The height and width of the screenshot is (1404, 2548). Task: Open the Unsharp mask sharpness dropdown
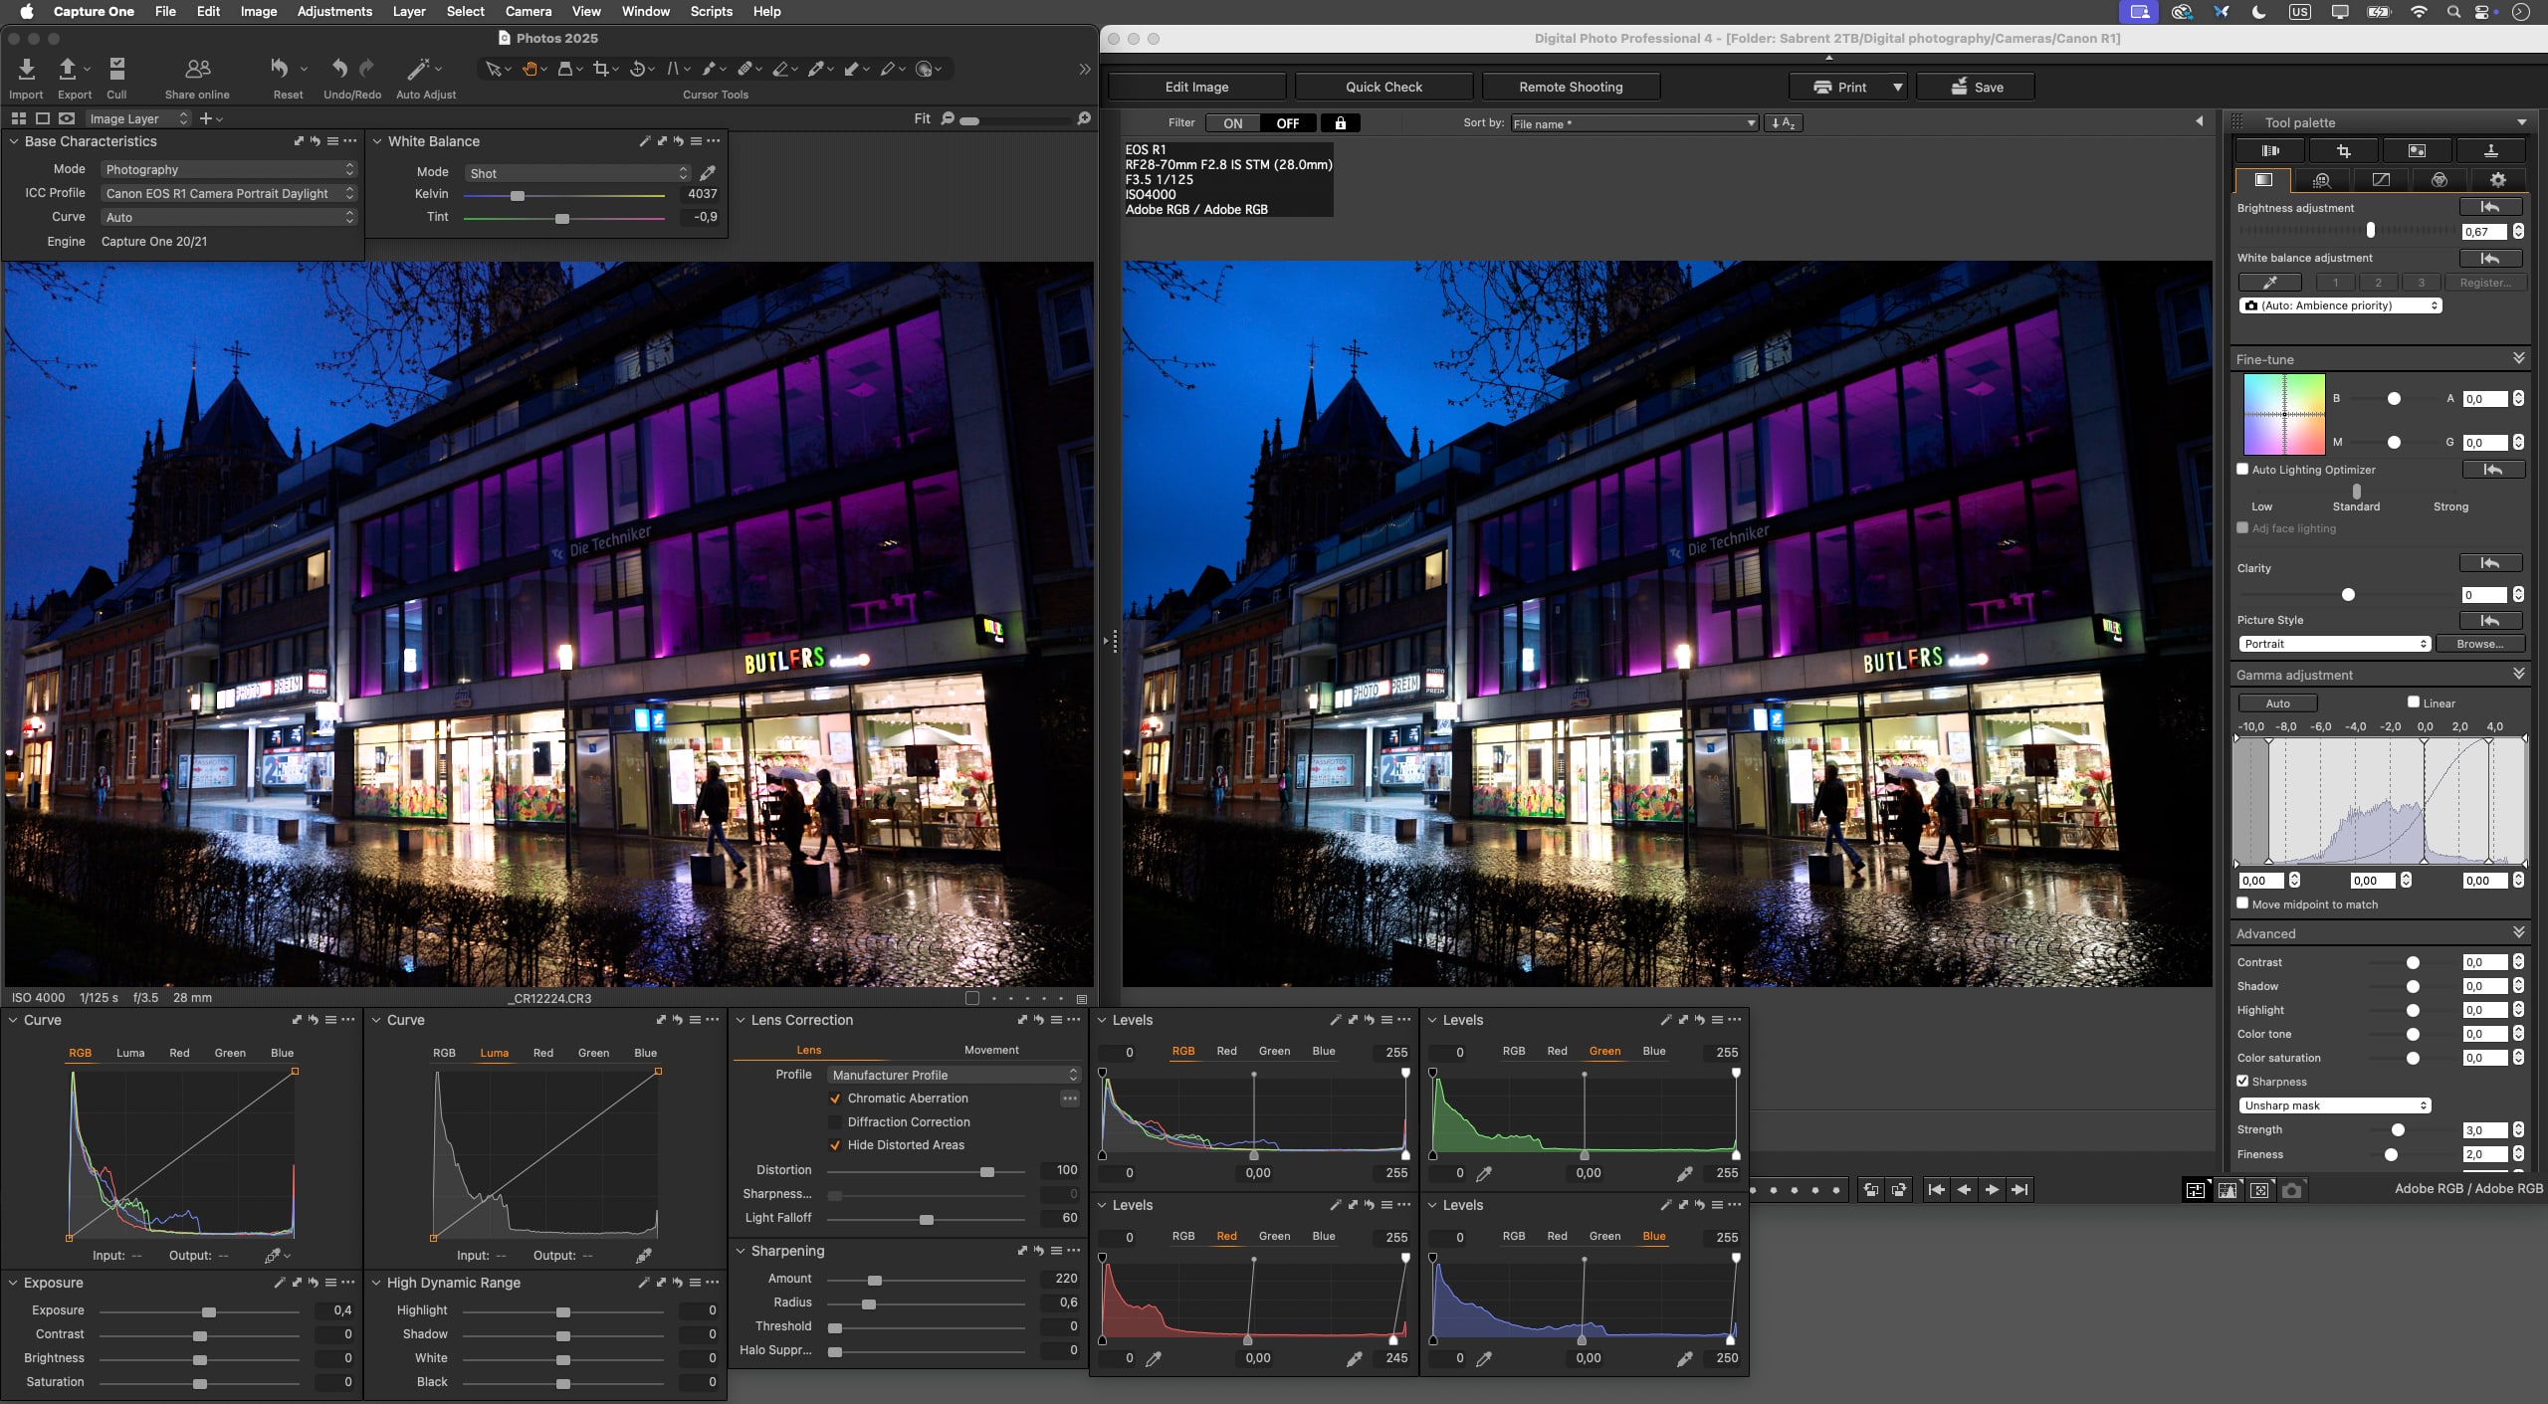[x=2334, y=1105]
